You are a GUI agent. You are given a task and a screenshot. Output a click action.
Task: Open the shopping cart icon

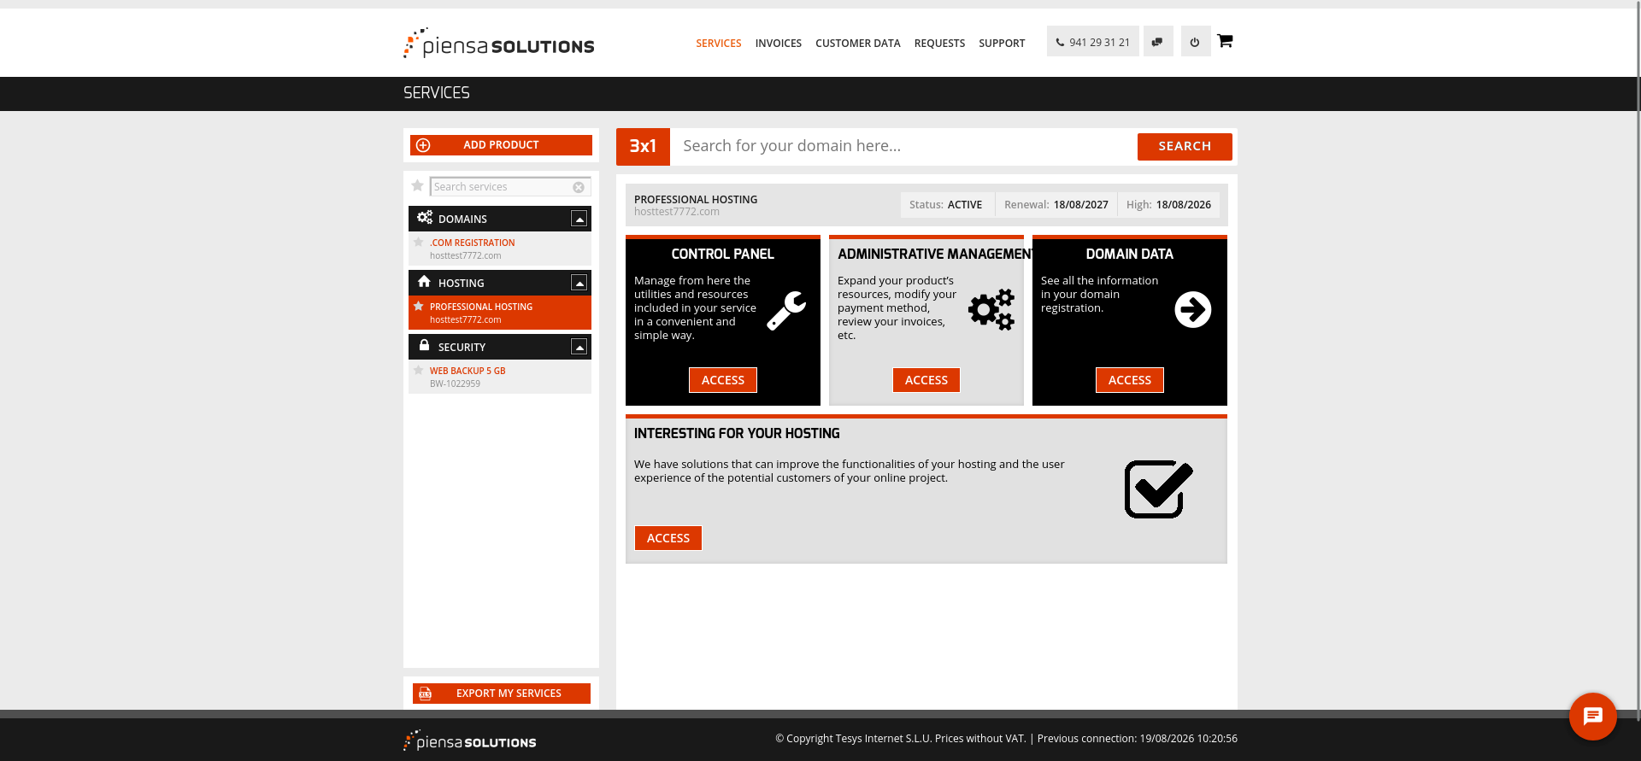coord(1225,40)
